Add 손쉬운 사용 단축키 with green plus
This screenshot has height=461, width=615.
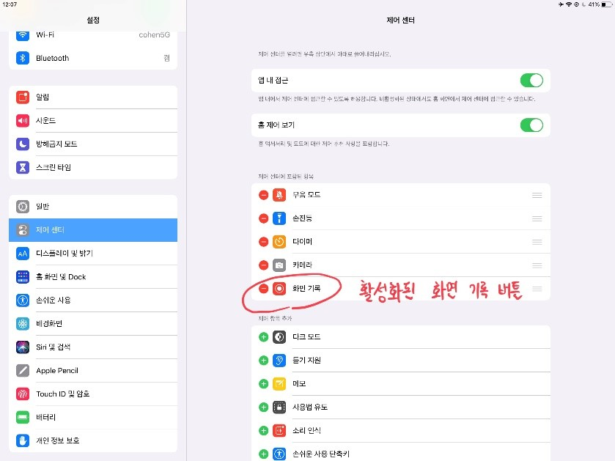pos(264,454)
